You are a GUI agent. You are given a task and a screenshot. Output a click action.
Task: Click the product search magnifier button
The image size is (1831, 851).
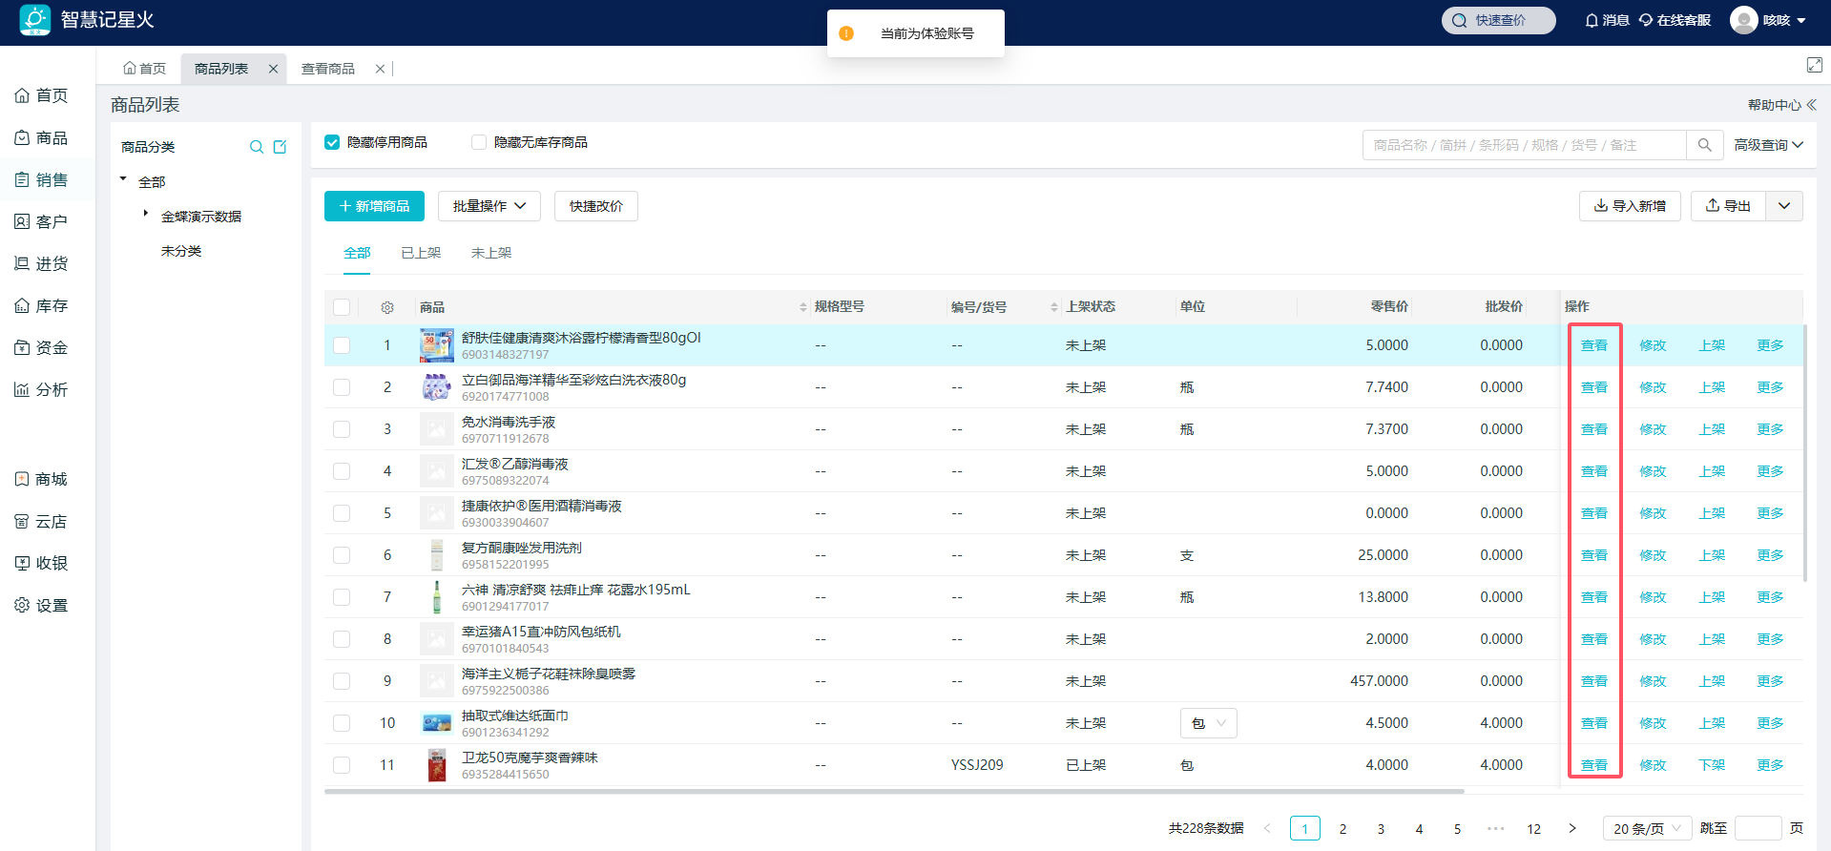click(x=1704, y=145)
